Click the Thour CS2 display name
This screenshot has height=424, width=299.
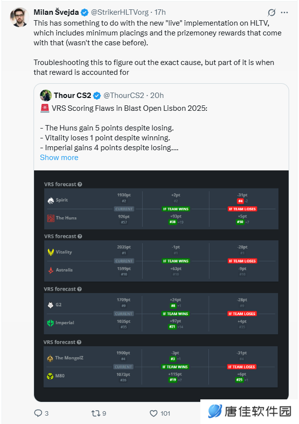[x=73, y=96]
